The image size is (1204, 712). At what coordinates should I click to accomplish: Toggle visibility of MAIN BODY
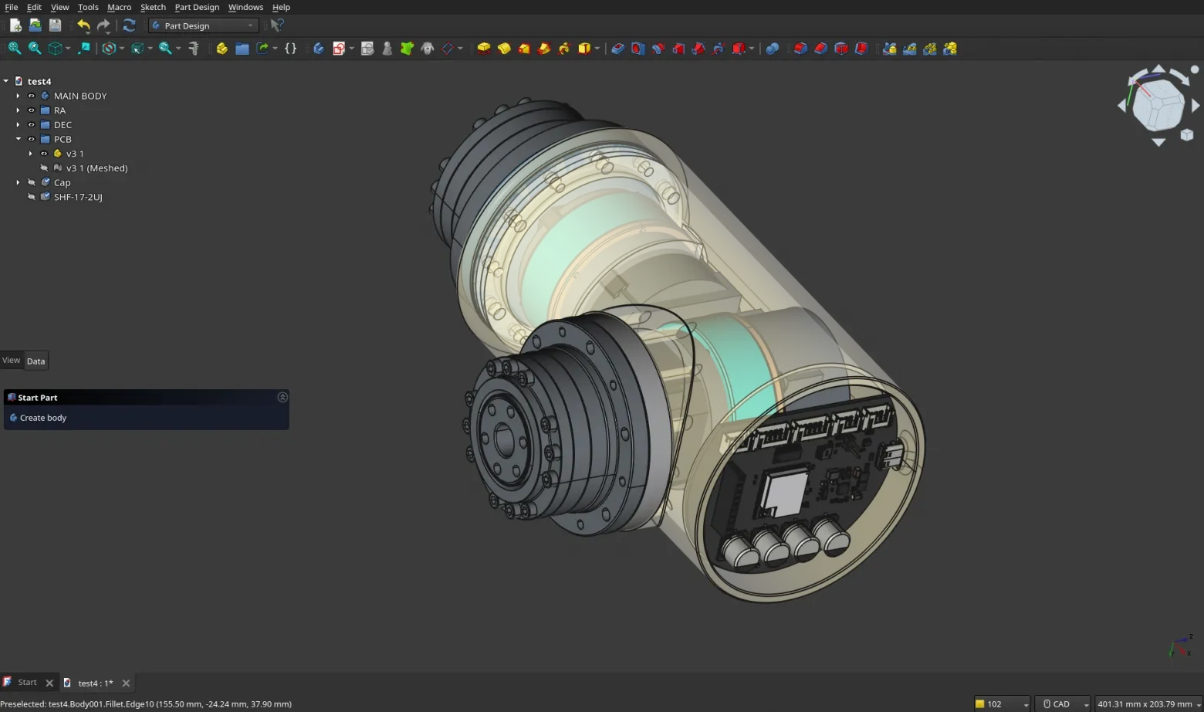[x=31, y=95]
